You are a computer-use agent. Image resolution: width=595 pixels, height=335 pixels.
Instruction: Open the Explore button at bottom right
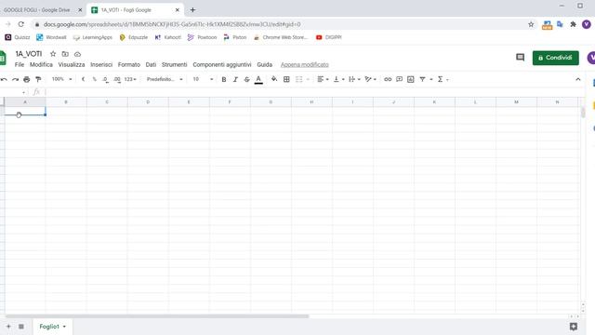pos(574,327)
